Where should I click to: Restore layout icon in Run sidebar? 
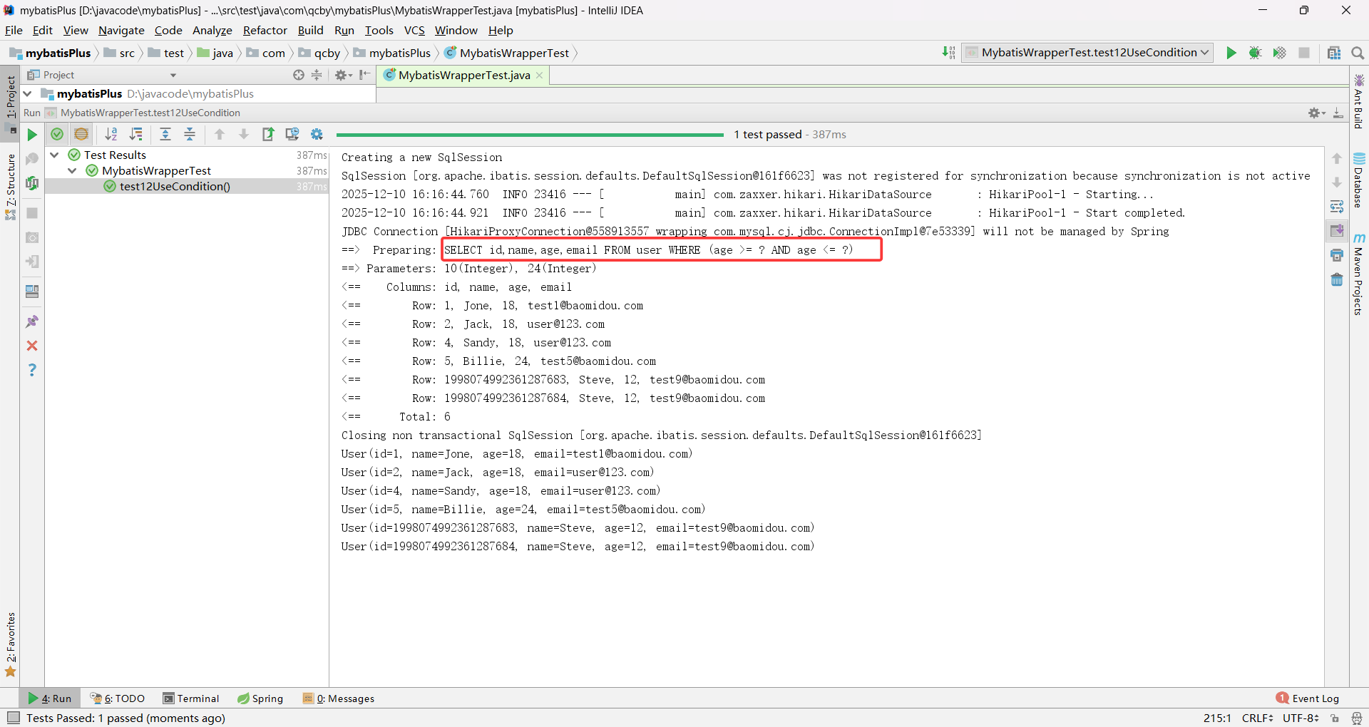32,292
